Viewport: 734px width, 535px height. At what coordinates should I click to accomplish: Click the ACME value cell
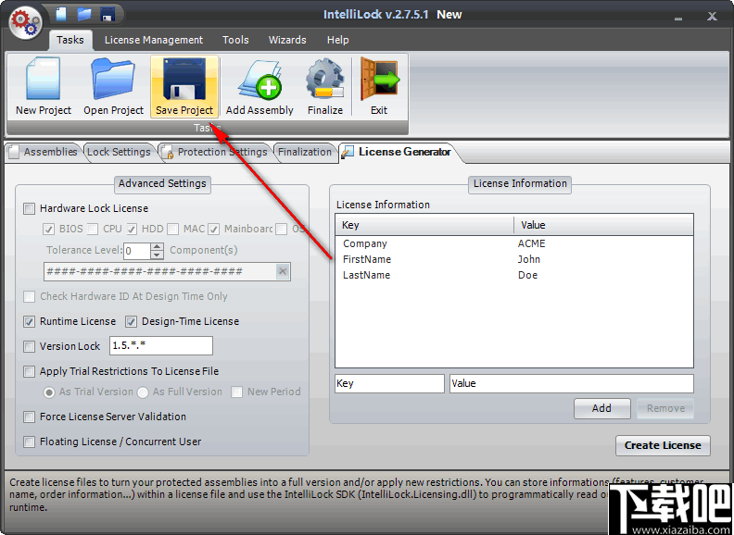(531, 243)
